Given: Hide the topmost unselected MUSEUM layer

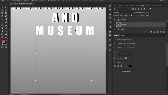Looking at the screenshot, I should [x=114, y=20].
